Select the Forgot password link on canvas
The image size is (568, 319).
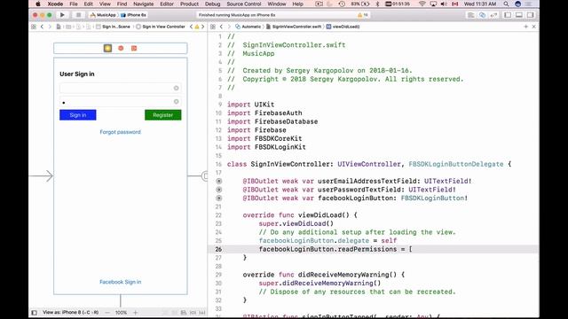point(121,132)
